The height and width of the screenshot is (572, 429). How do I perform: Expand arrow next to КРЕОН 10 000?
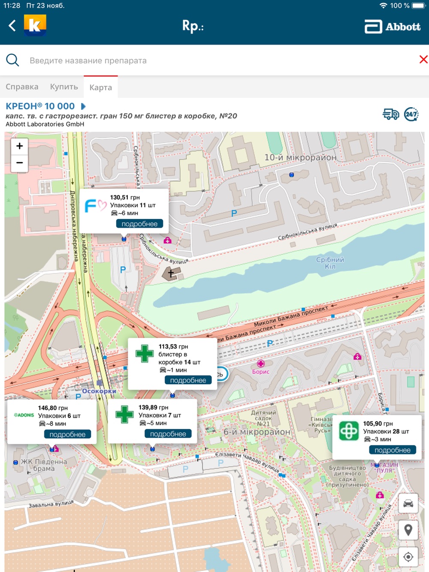click(x=83, y=106)
